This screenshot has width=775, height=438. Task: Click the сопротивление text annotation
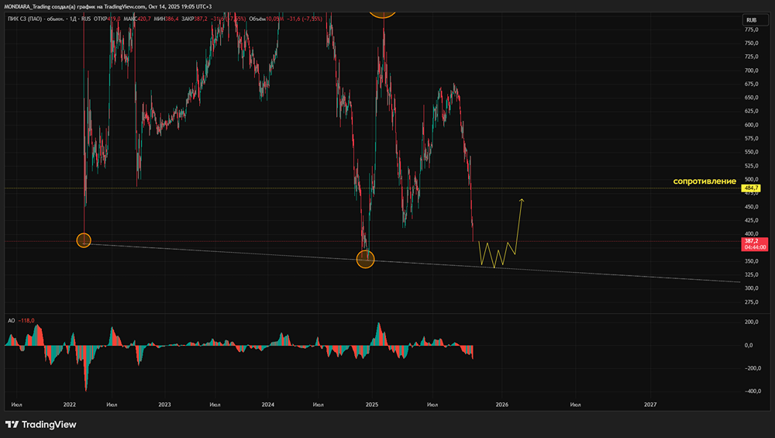pos(704,181)
